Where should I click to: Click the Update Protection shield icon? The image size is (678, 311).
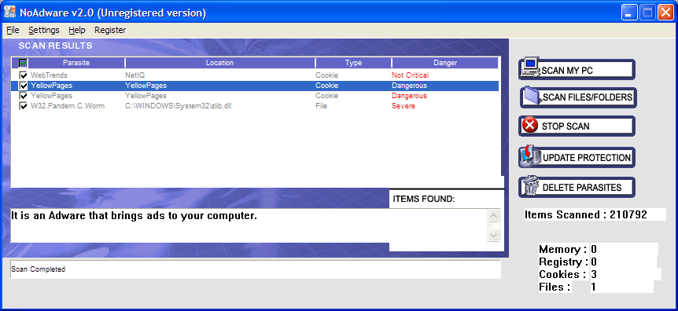(530, 155)
